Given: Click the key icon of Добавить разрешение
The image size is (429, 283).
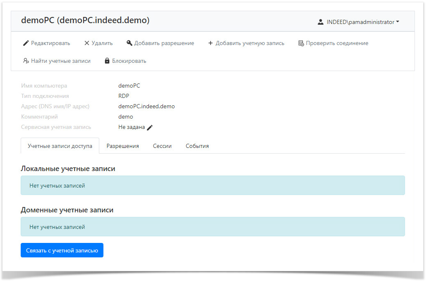Looking at the screenshot, I should [129, 43].
